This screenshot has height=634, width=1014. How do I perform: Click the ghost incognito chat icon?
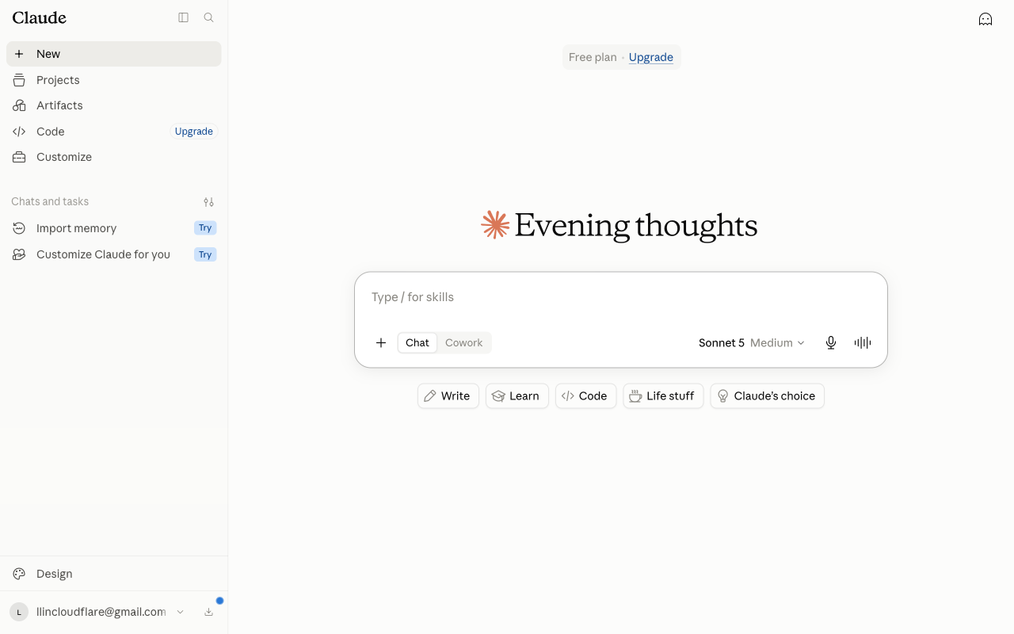pos(985,19)
